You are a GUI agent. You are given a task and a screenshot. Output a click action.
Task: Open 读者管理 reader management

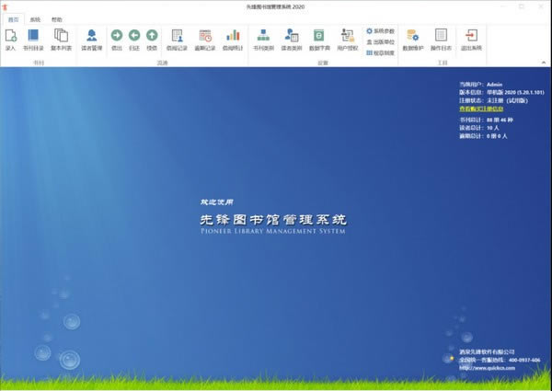click(x=91, y=40)
